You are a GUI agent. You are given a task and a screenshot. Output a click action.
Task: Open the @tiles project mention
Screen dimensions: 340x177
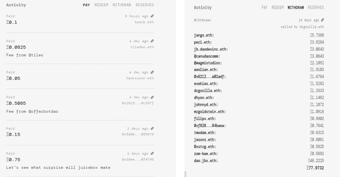pos(36,55)
